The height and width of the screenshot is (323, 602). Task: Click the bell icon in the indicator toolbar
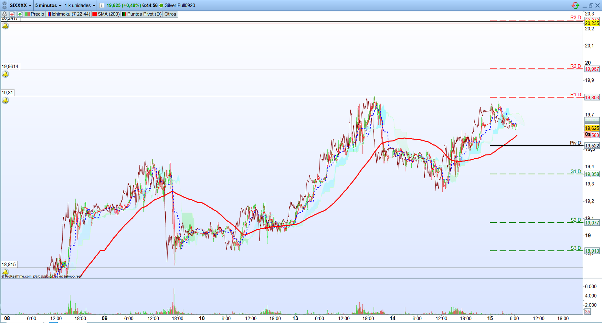tap(5, 14)
